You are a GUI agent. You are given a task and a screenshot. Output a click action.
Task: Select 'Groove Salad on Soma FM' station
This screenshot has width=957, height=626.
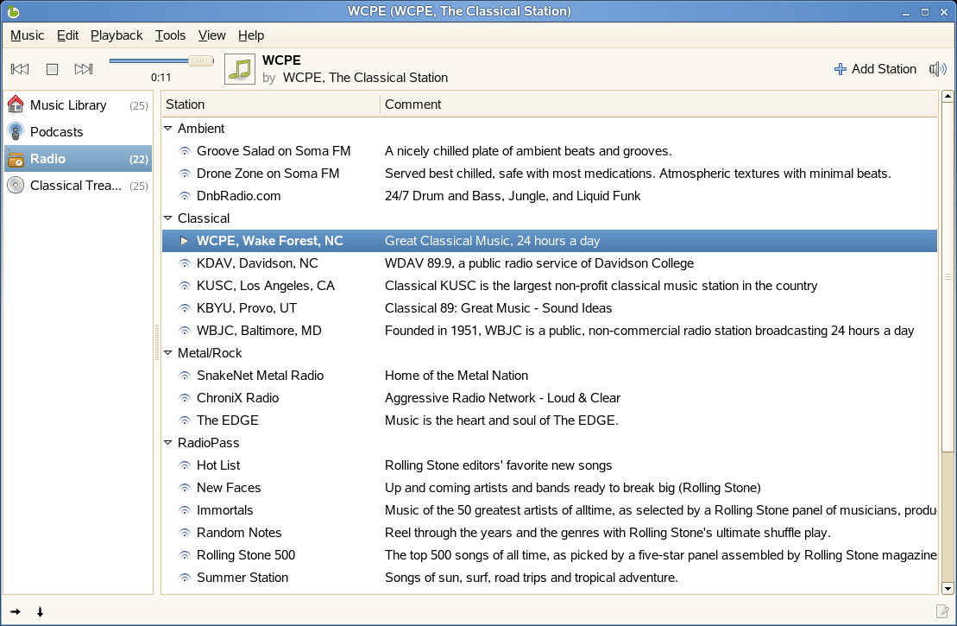coord(274,151)
